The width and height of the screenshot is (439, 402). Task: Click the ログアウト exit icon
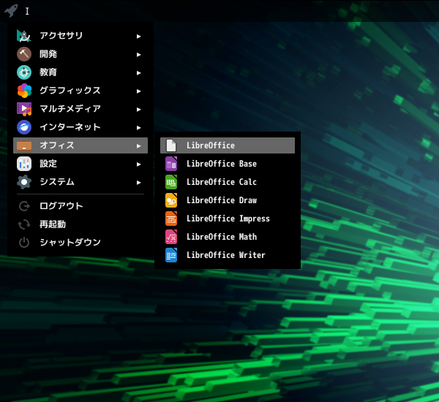coord(24,206)
